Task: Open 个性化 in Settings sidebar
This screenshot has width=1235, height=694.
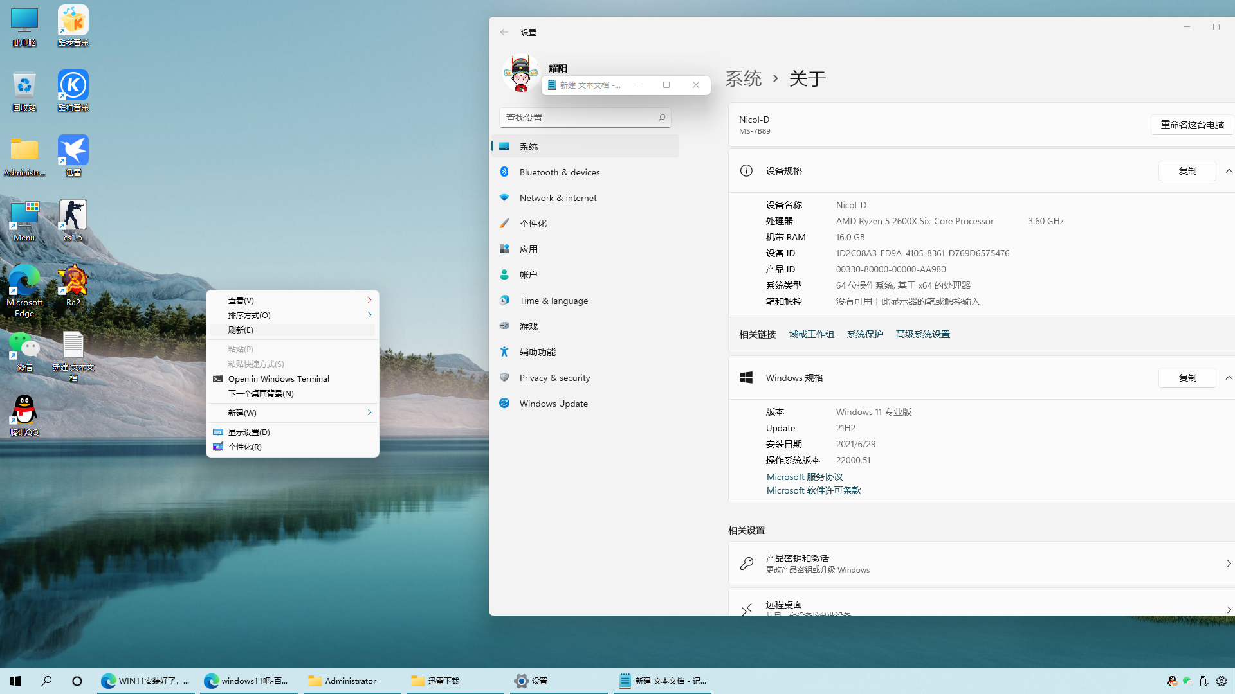Action: (x=585, y=224)
